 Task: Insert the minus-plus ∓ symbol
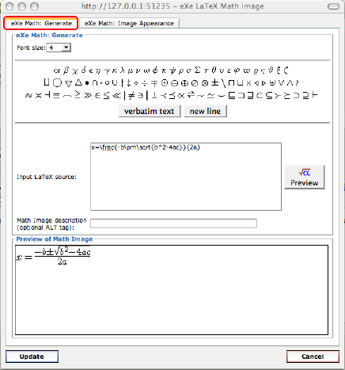pos(154,83)
